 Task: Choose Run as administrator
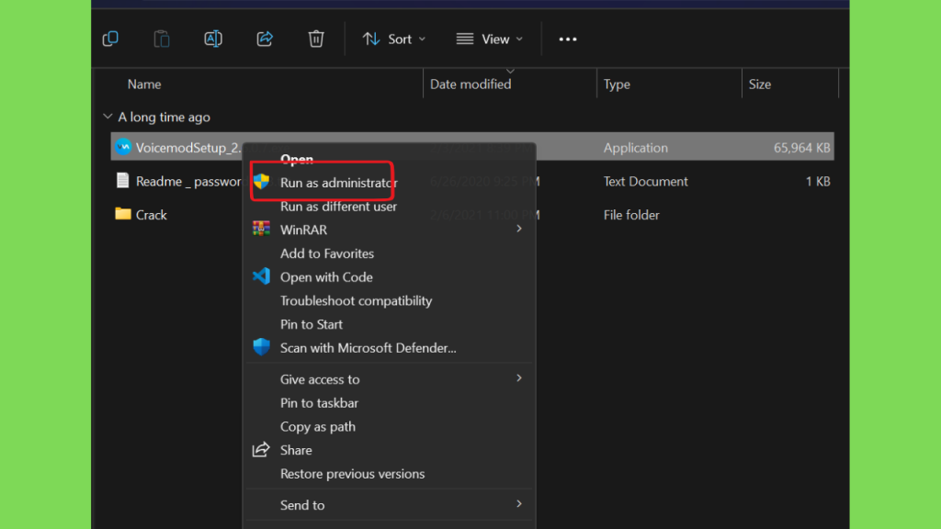pos(338,183)
